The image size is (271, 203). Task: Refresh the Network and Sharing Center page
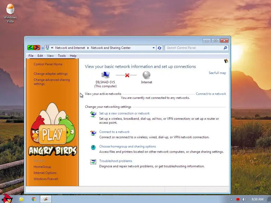tap(160, 48)
